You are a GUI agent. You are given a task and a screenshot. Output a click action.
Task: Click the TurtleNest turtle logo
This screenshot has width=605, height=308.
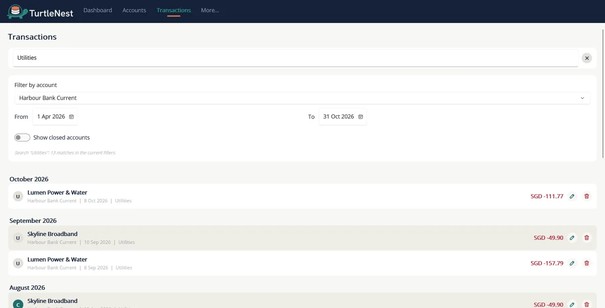coord(17,11)
